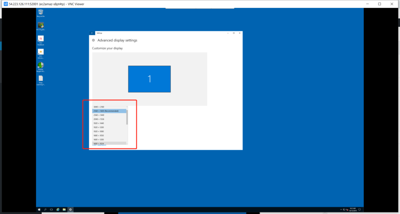Open Internet Explorer from the taskbar

pyautogui.click(x=58, y=210)
